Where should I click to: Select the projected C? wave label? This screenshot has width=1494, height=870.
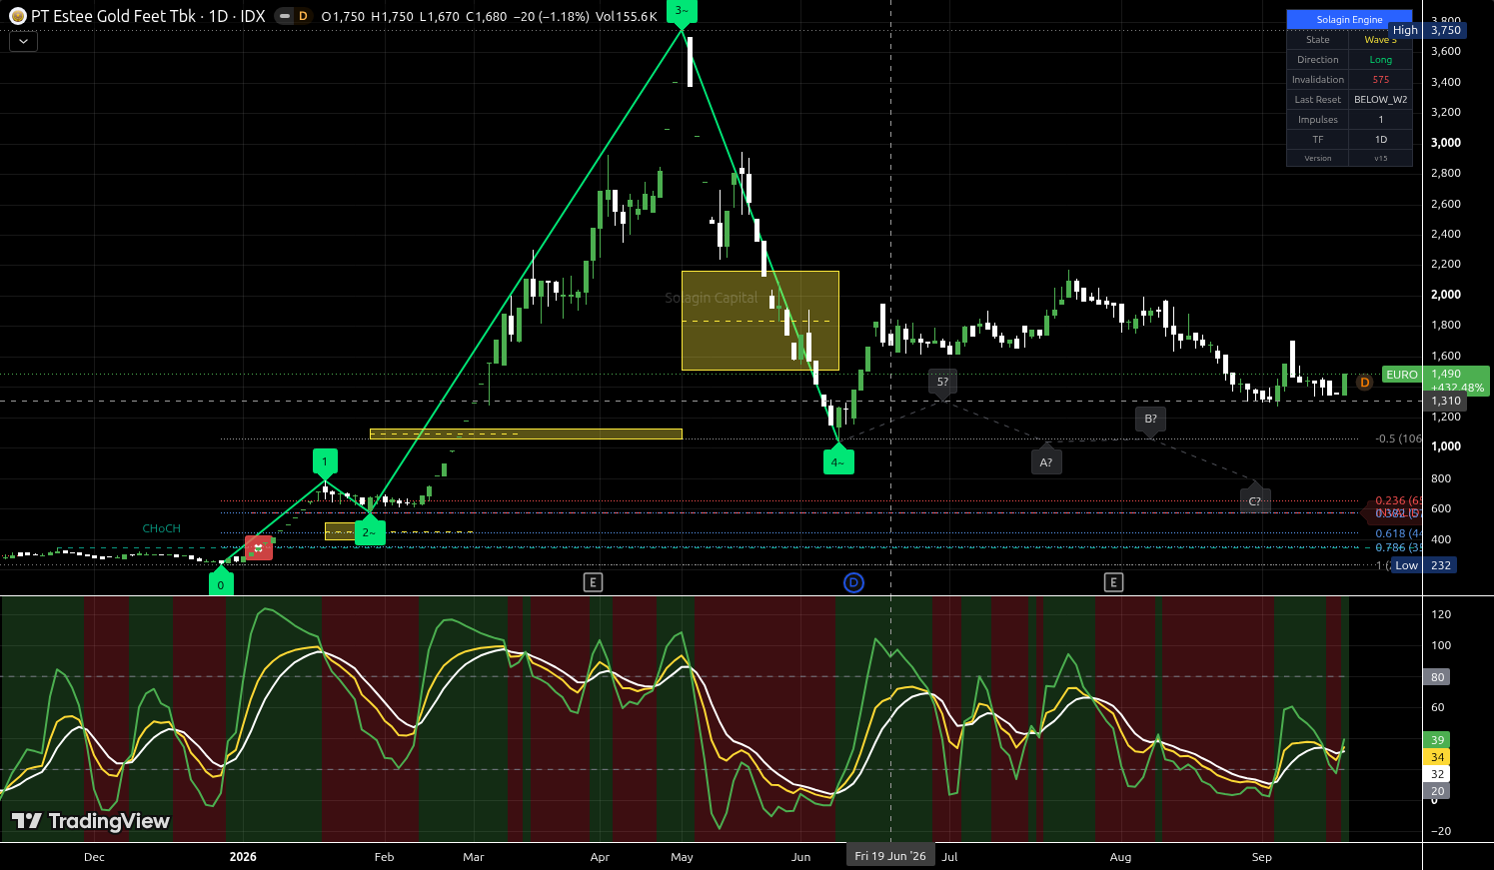pyautogui.click(x=1255, y=500)
